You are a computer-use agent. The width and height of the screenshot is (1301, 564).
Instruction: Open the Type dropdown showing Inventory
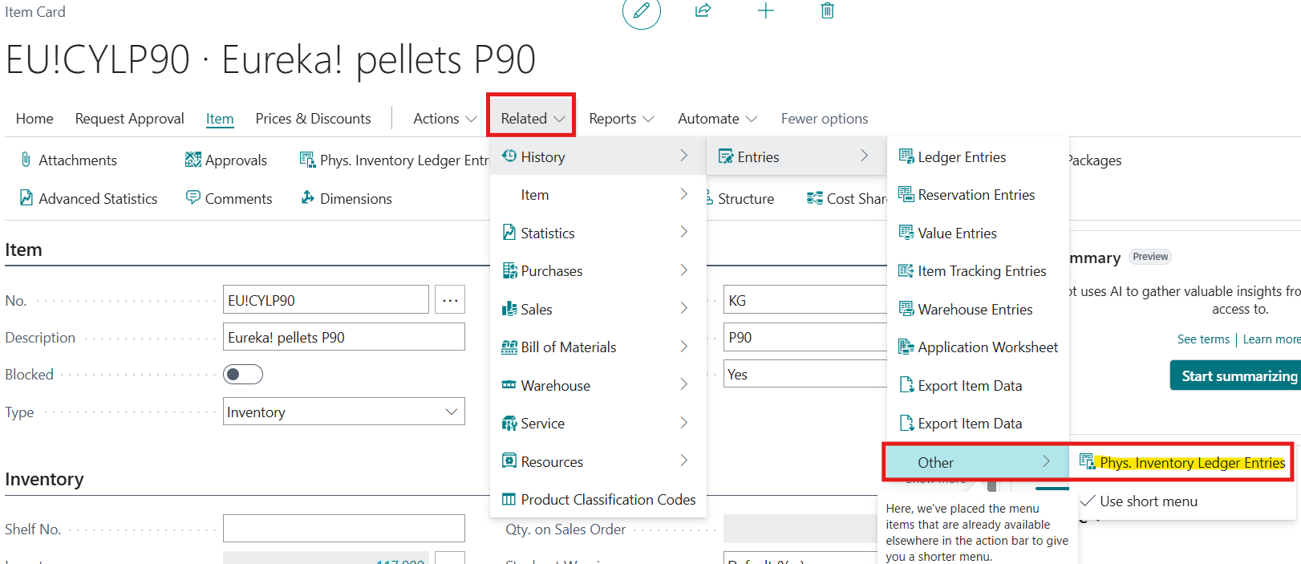pos(343,412)
